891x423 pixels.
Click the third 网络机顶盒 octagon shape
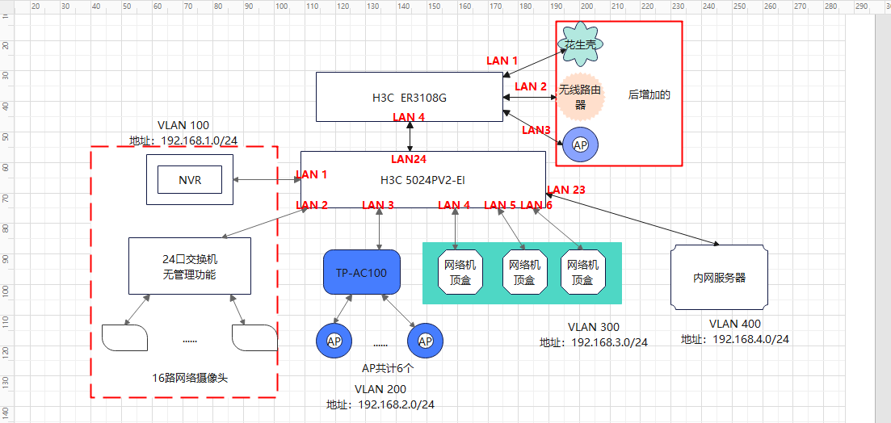(583, 272)
